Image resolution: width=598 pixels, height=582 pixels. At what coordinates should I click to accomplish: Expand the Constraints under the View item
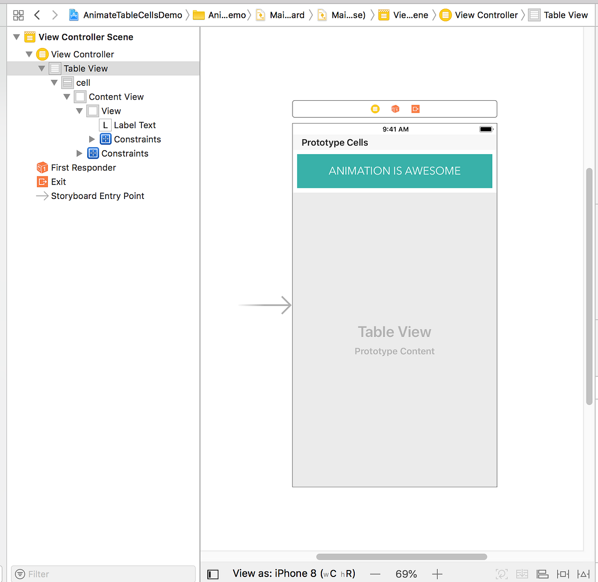click(92, 139)
